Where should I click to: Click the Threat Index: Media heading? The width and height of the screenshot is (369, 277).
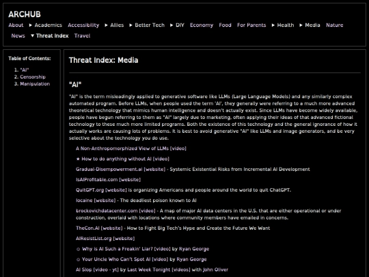pyautogui.click(x=104, y=60)
